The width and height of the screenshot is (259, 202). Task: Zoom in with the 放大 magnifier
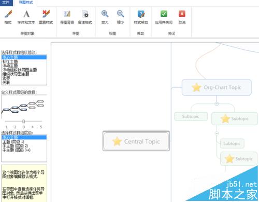coord(105,17)
